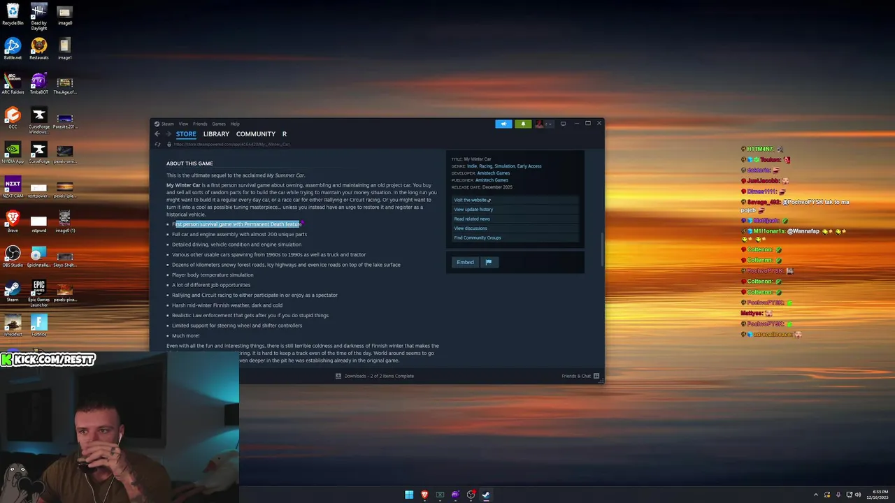Launch the Battle.net desktop shortcut
Viewport: 895px width, 503px height.
[x=13, y=49]
